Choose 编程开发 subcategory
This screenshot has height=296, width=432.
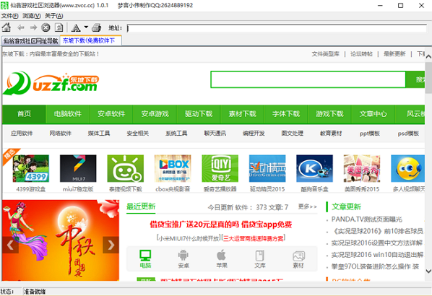click(254, 134)
